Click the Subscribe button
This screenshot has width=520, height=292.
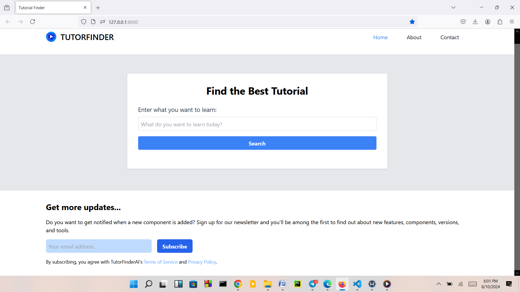(x=174, y=246)
